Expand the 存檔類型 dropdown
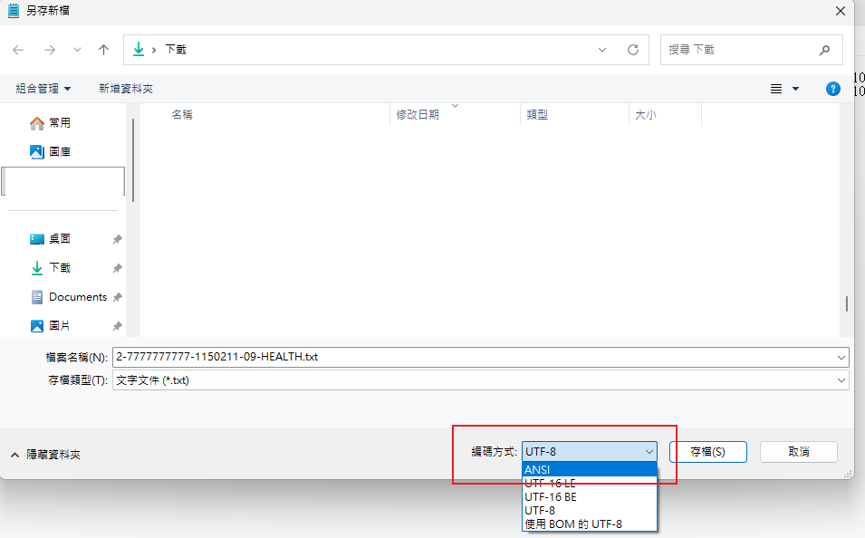Viewport: 865px width, 538px height. [x=841, y=380]
